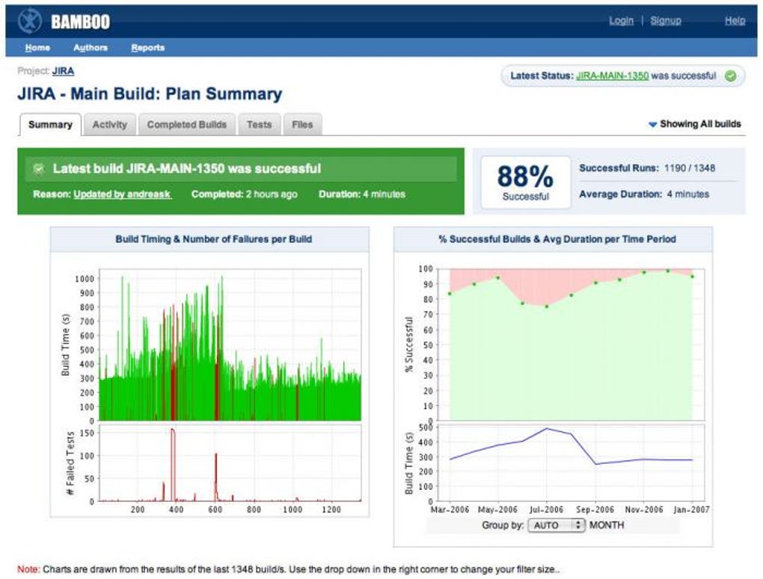This screenshot has height=579, width=763.
Task: Open the JIRA project link
Action: tap(64, 71)
